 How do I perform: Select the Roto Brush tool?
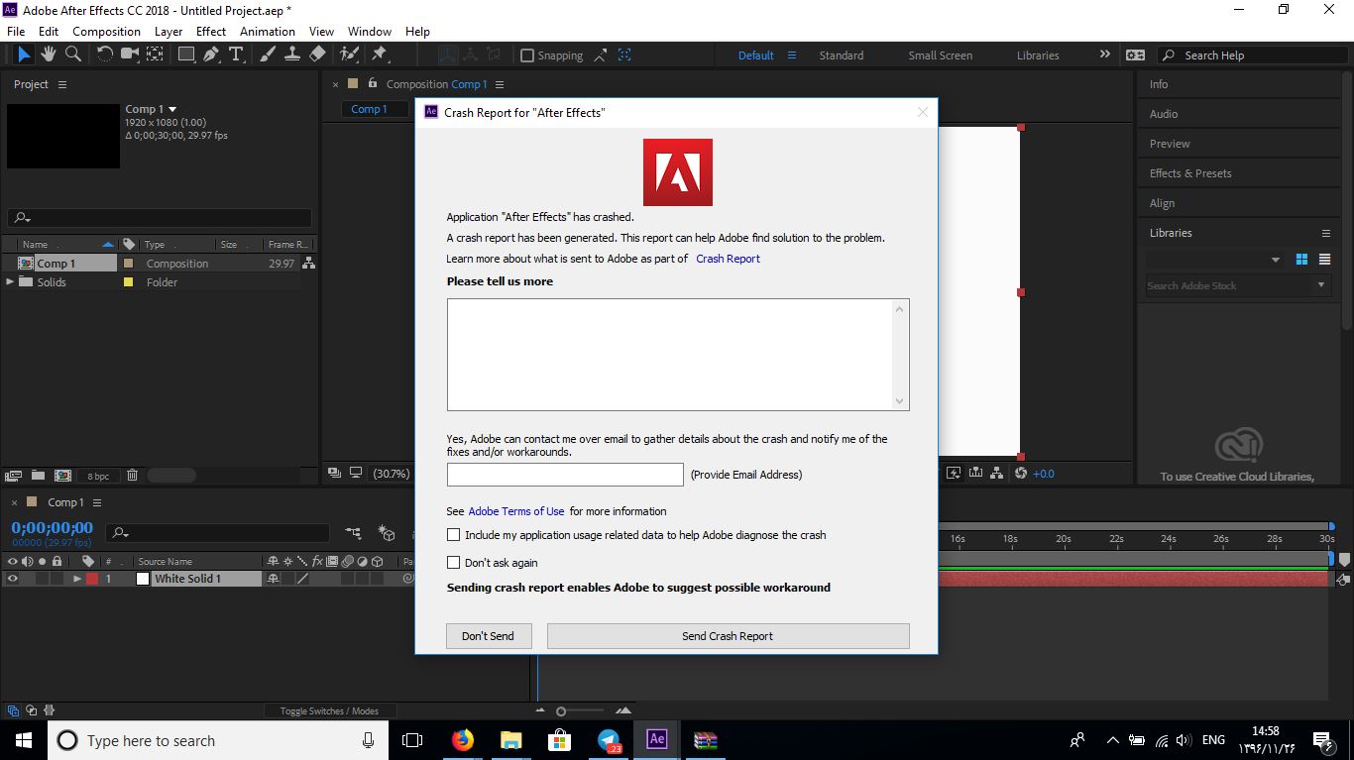coord(349,54)
